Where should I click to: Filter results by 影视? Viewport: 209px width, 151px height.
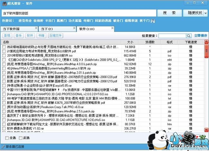pos(7,36)
